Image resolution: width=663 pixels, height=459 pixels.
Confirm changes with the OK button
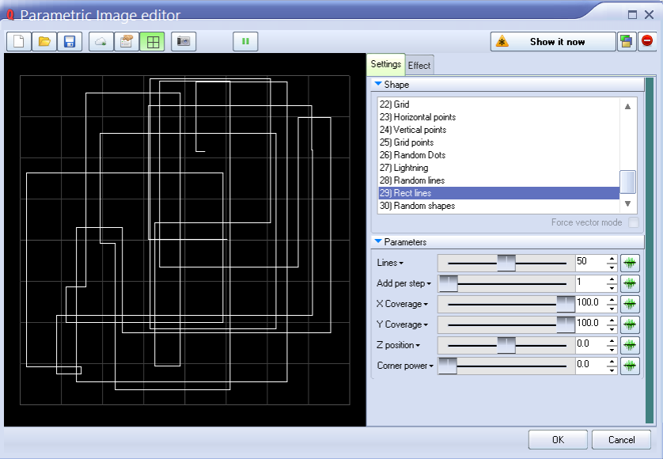point(558,439)
